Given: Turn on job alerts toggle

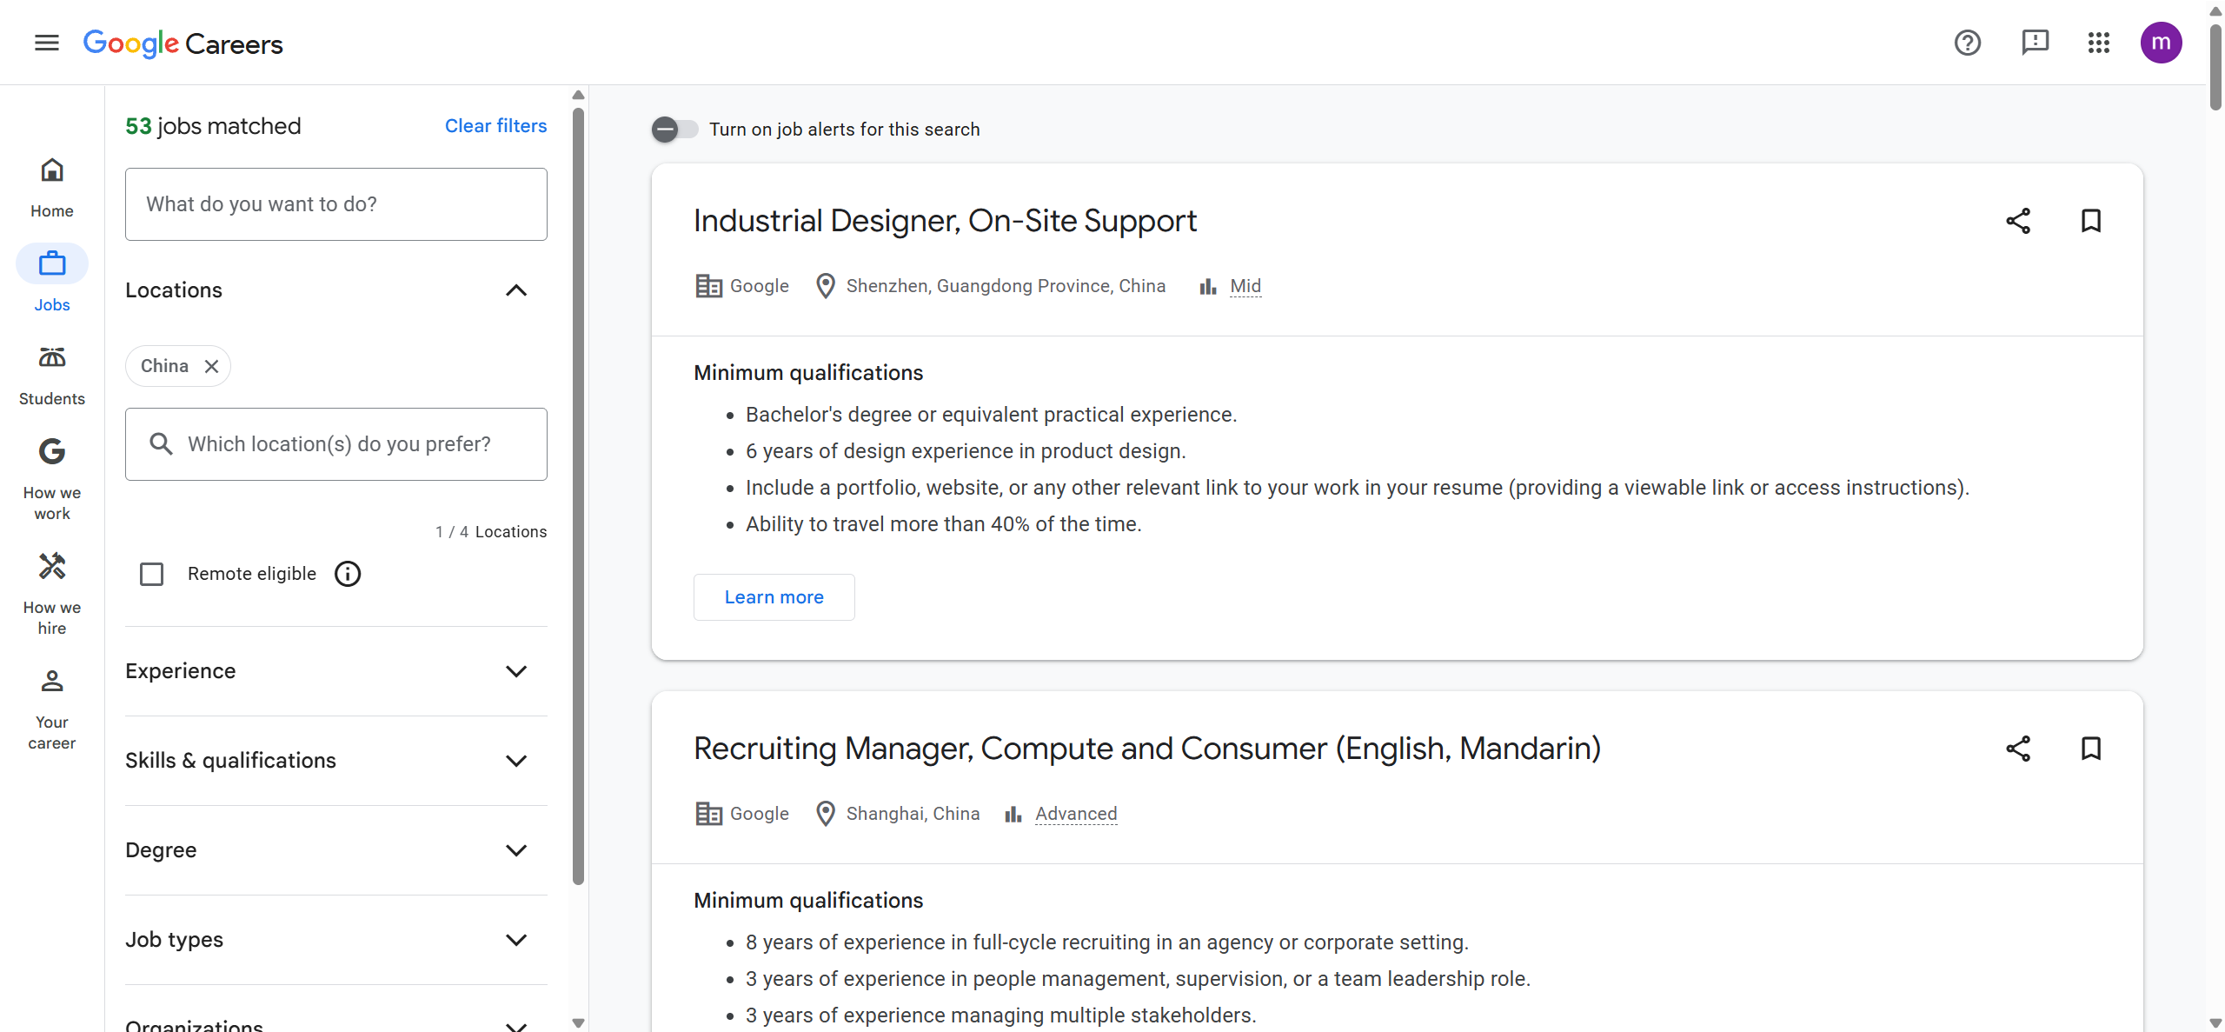Looking at the screenshot, I should tap(675, 130).
